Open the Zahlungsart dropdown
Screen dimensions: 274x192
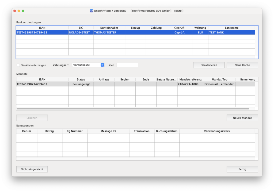click(x=88, y=65)
